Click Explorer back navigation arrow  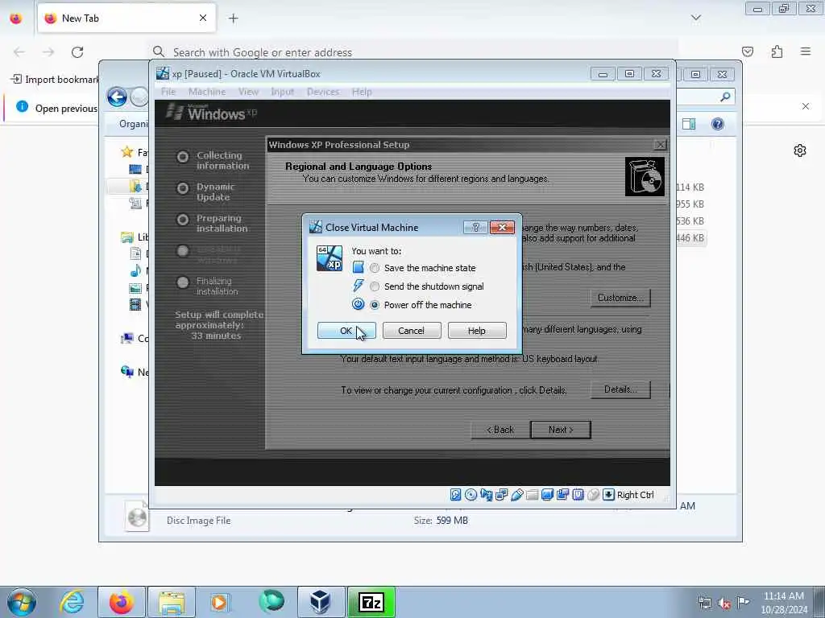click(x=117, y=97)
